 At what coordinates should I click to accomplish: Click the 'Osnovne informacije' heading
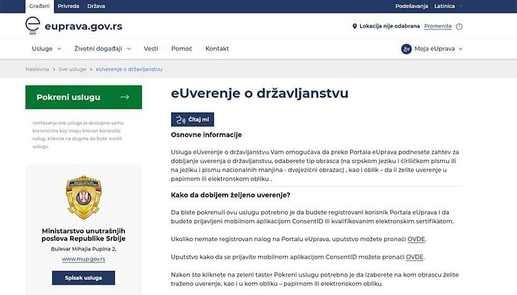point(206,135)
